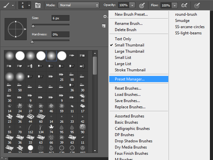213x160 pixels.
Task: Click the Hardness slider track
Action: click(x=51, y=41)
